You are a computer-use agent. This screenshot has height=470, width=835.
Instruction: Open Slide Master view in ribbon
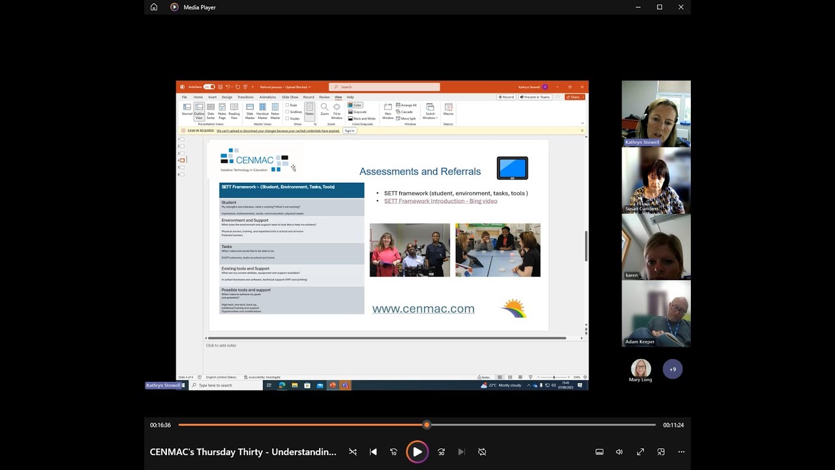click(x=250, y=111)
